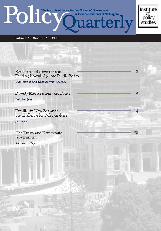Click the 'Quarterly' masthead word

tap(98, 24)
